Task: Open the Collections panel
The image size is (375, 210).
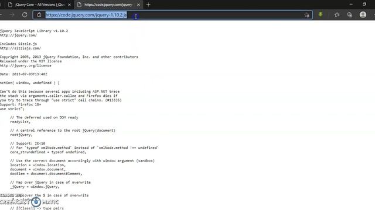Action: pos(350,15)
